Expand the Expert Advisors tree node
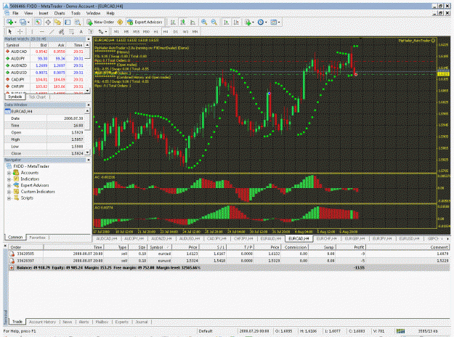This screenshot has height=337, width=454. pyautogui.click(x=9, y=186)
